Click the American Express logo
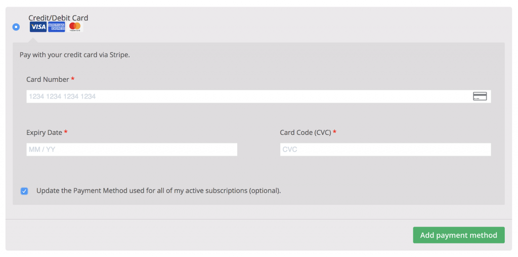Viewport: 518px width, 257px height. tap(57, 27)
